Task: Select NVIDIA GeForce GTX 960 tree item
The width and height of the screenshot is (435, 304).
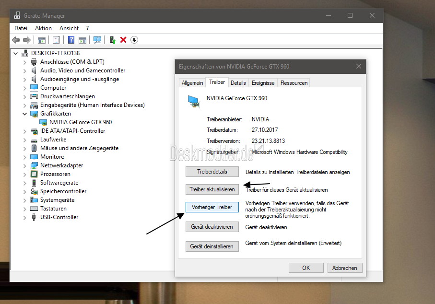Action: pyautogui.click(x=81, y=122)
